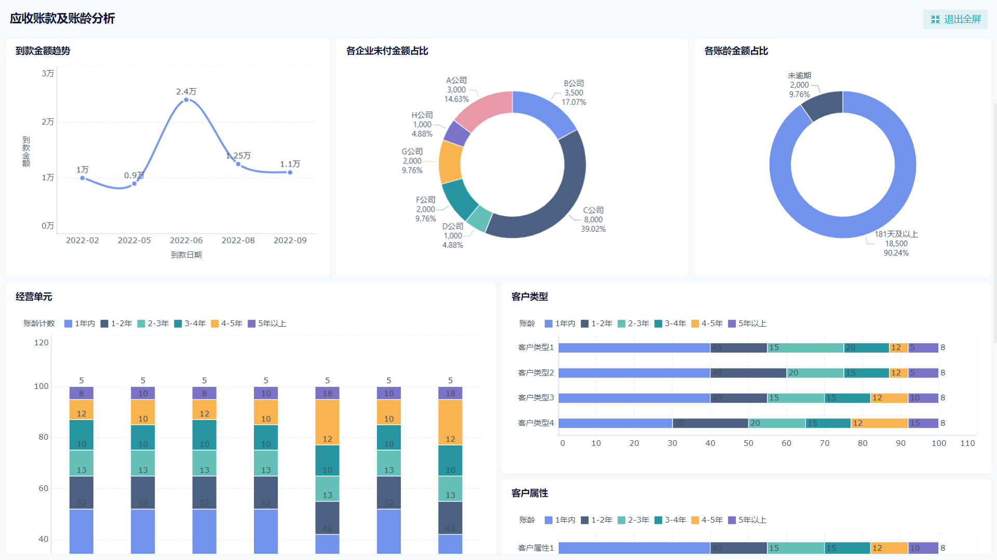Toggle 1-2年 legend in 客户属性 chart

click(597, 520)
